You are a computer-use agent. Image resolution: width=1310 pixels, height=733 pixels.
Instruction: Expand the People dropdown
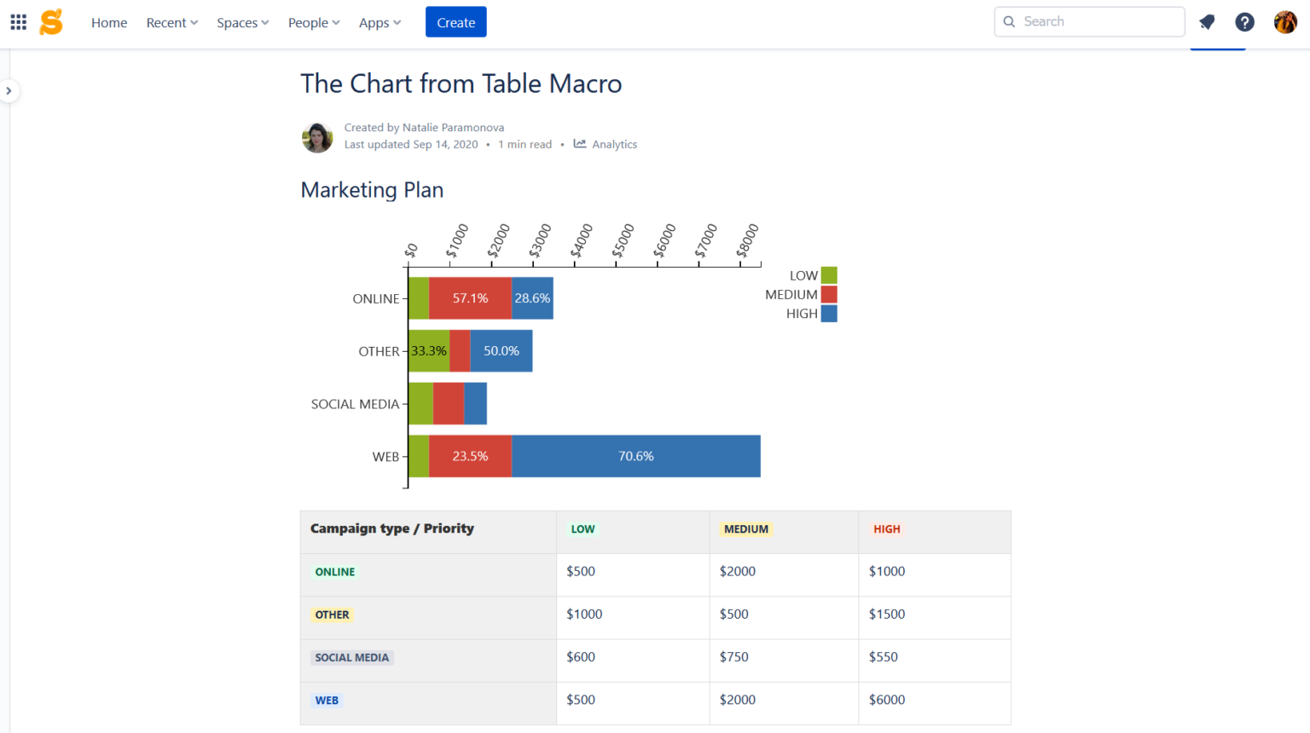313,23
